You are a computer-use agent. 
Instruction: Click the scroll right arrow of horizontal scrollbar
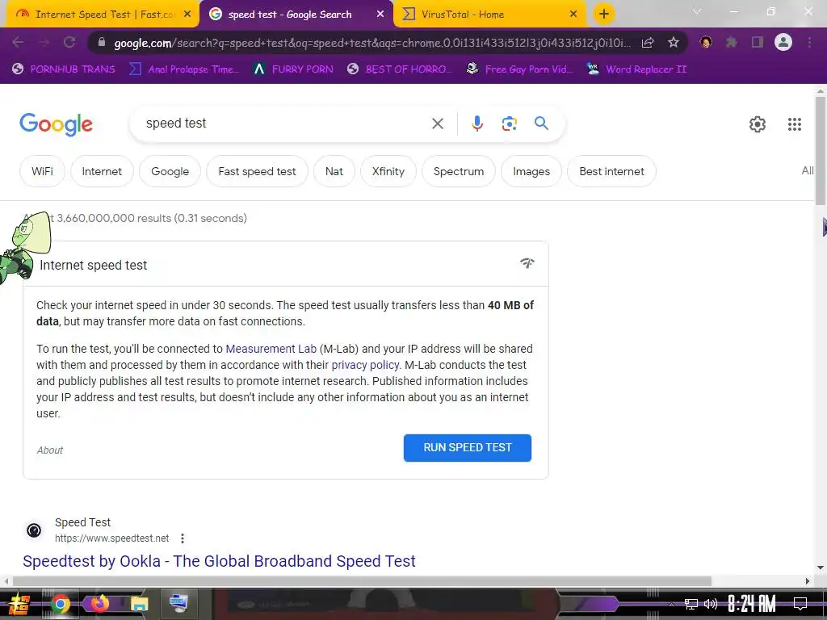click(808, 581)
